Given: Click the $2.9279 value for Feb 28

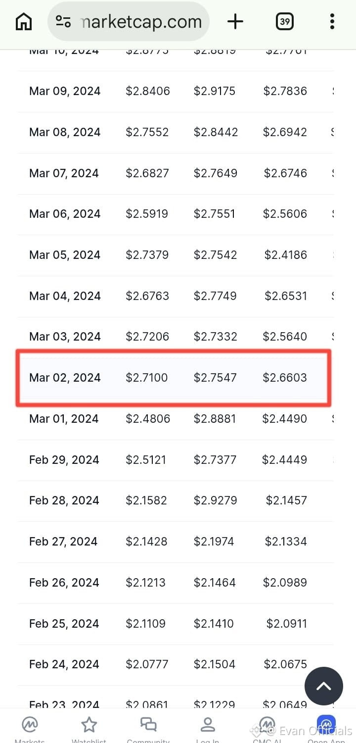Looking at the screenshot, I should [x=215, y=500].
